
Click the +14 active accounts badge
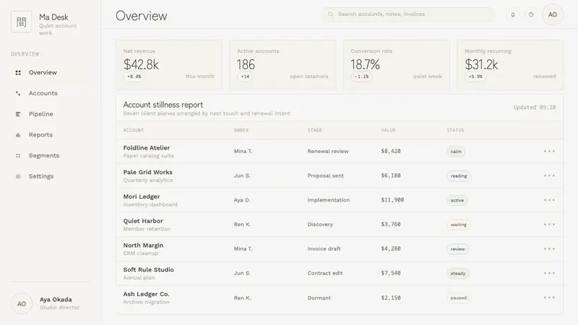(x=245, y=77)
